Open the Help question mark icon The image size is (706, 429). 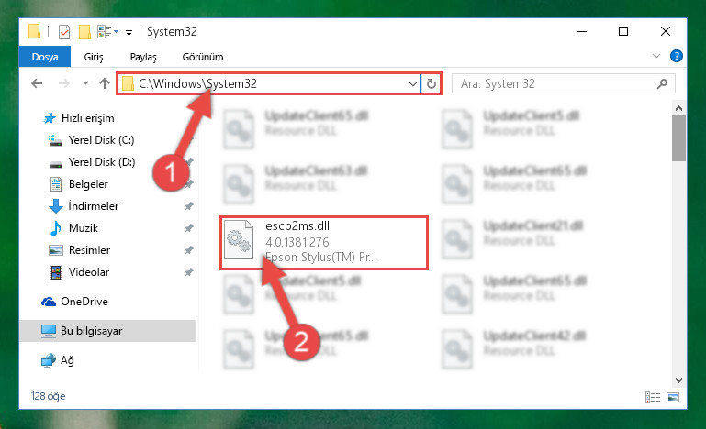676,56
